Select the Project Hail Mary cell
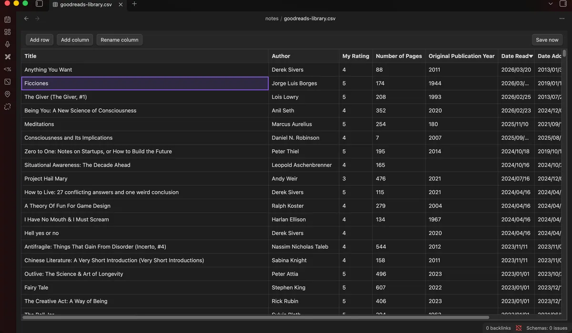Image resolution: width=572 pixels, height=333 pixels. (145, 179)
